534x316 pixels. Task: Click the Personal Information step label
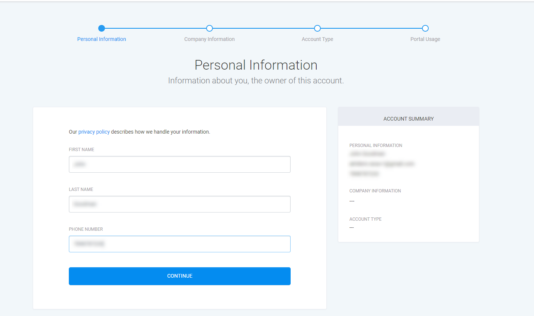click(x=102, y=39)
